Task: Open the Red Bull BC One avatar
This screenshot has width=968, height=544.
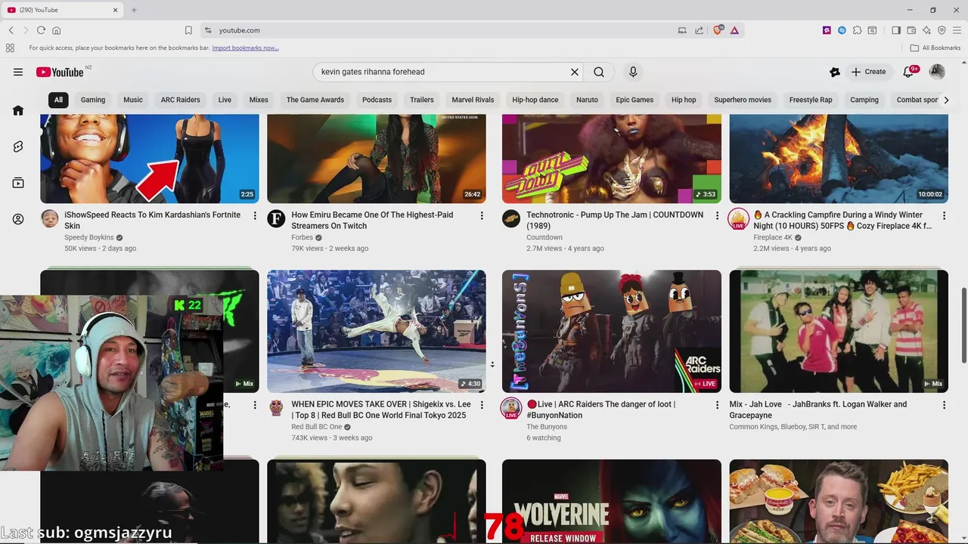Action: [277, 409]
